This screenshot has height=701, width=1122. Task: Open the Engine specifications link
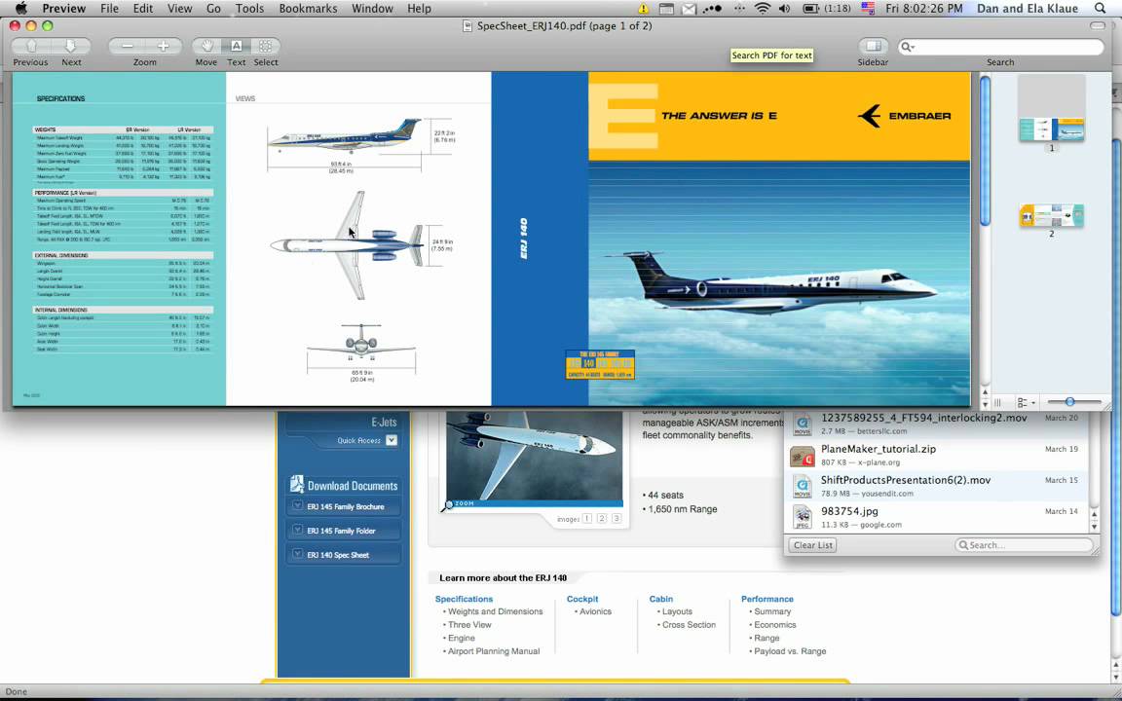tap(462, 638)
